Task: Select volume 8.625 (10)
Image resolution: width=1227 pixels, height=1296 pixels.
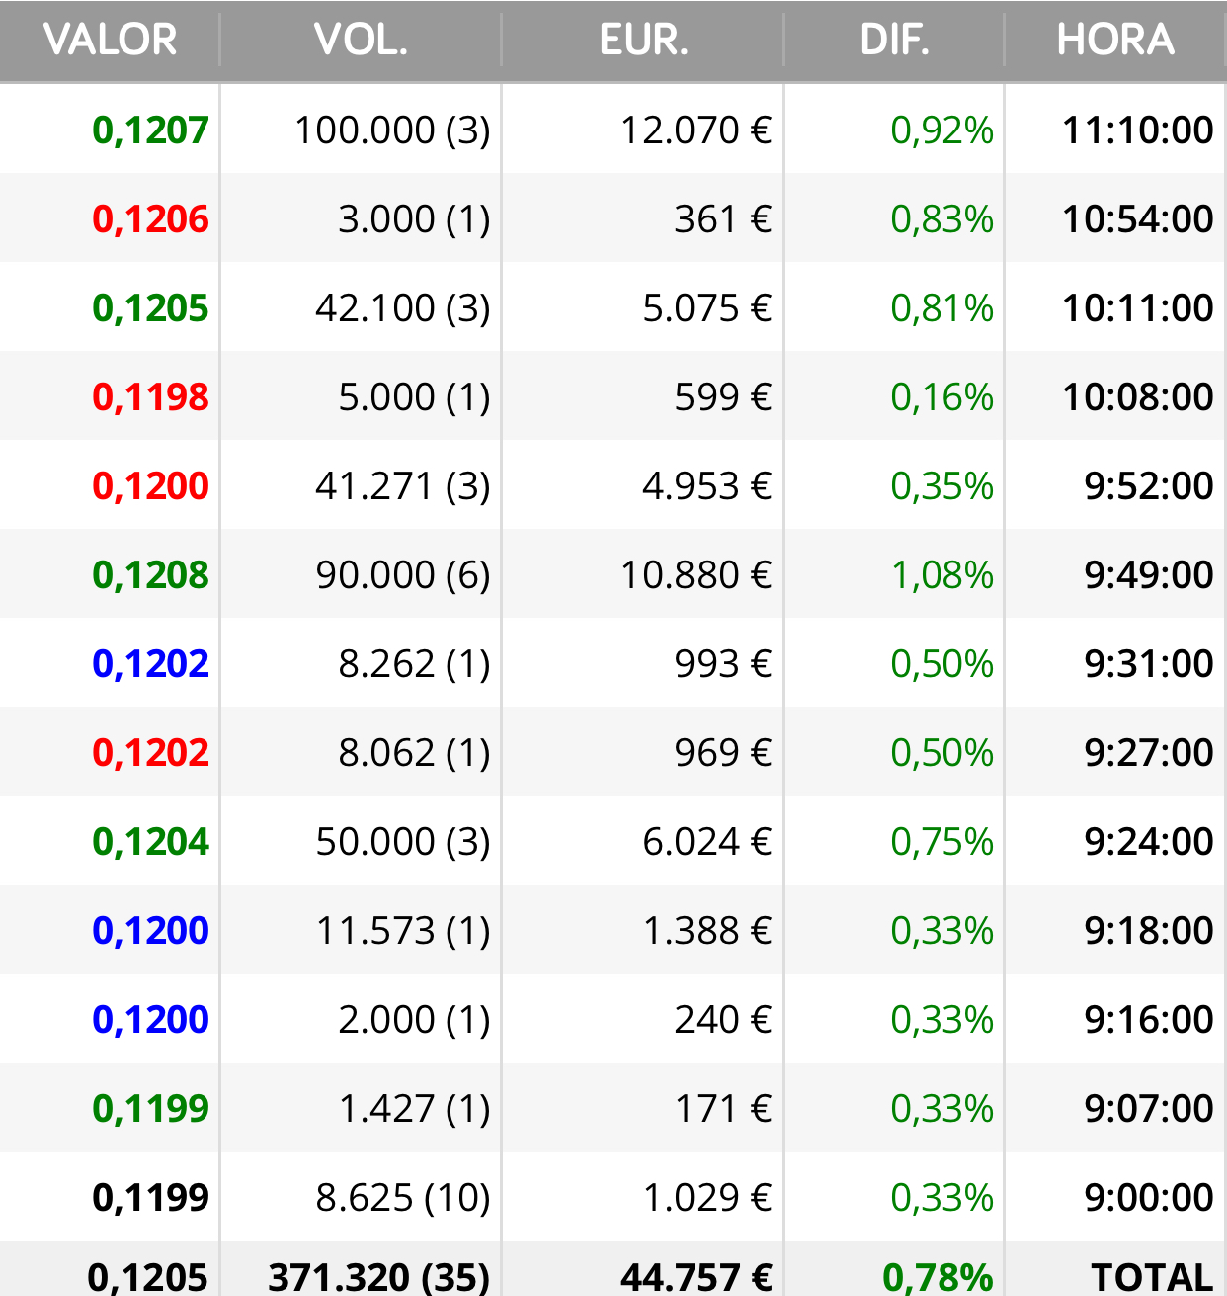Action: pyautogui.click(x=403, y=1198)
